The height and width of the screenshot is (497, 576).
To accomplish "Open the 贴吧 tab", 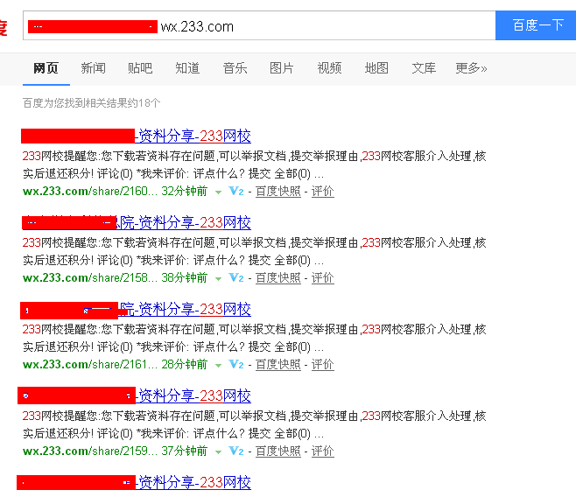I will point(140,68).
